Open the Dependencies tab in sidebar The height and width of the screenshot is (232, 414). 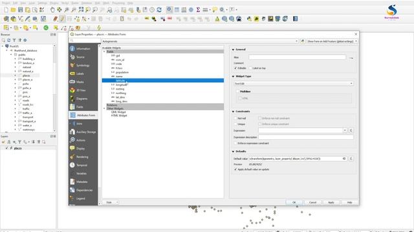83,190
